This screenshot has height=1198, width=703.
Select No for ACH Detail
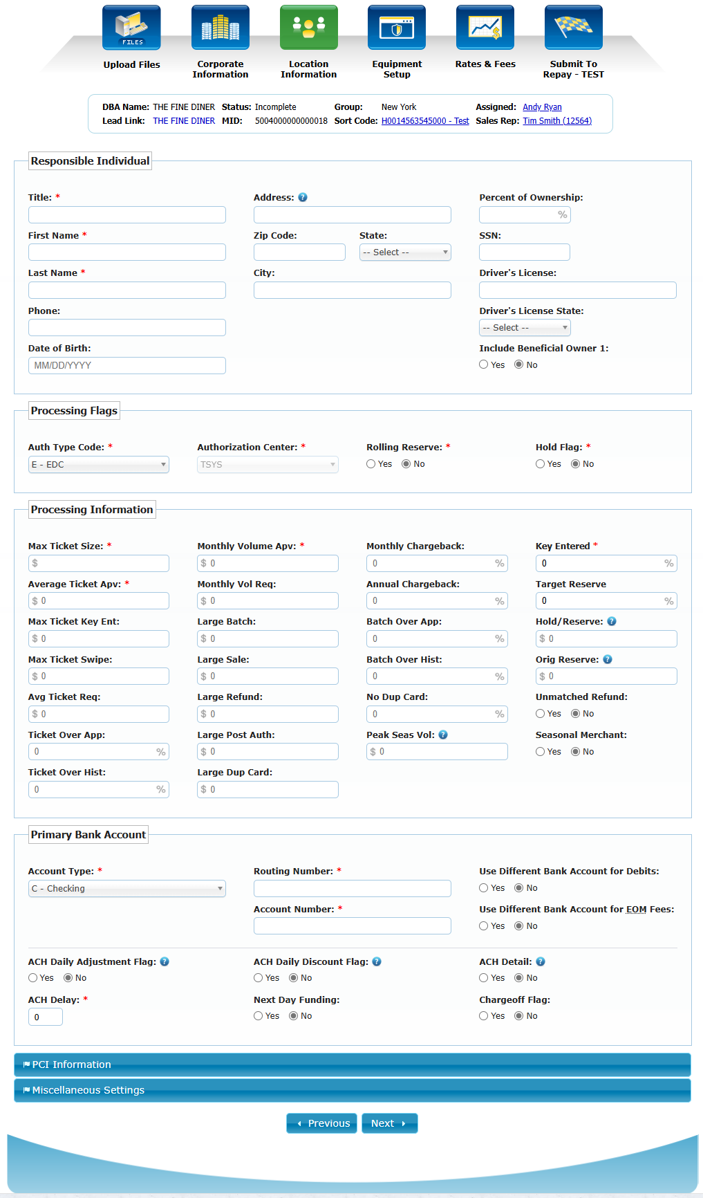[x=519, y=978]
